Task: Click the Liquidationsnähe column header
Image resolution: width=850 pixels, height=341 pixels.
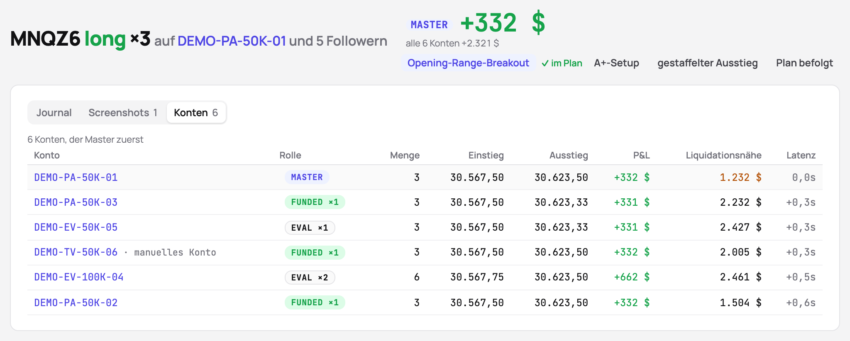Action: tap(723, 155)
